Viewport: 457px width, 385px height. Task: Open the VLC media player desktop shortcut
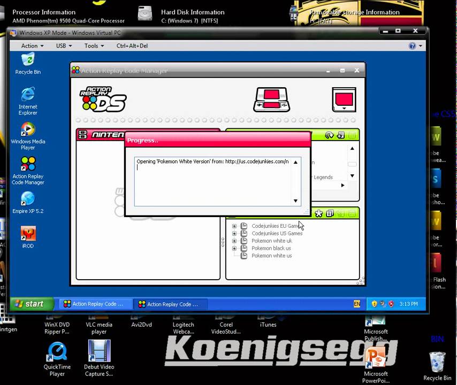click(x=99, y=325)
